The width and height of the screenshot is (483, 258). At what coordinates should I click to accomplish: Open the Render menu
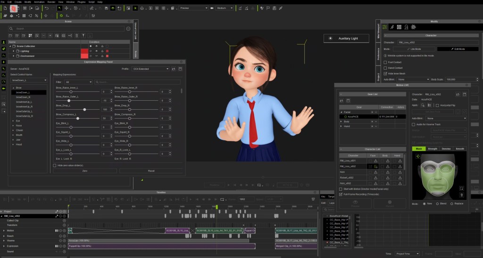click(51, 2)
